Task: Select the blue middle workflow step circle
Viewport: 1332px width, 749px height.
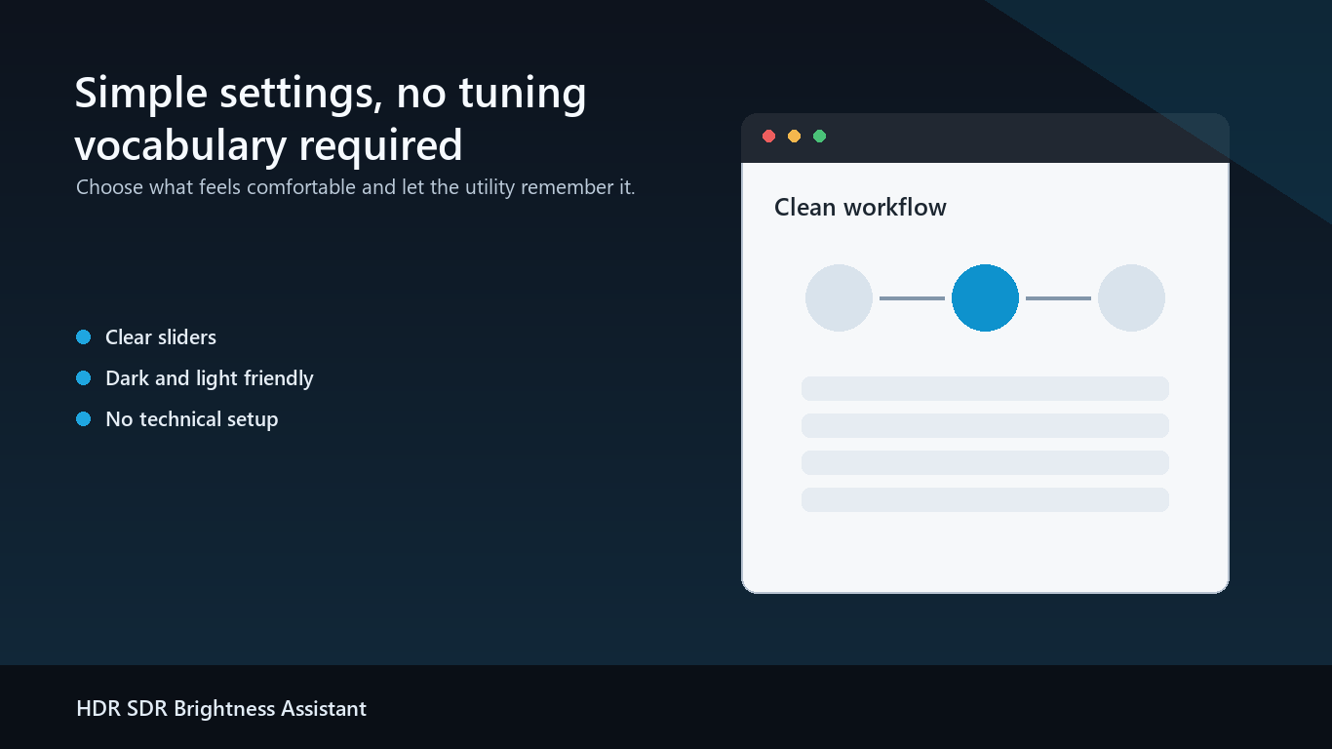Action: coord(985,297)
